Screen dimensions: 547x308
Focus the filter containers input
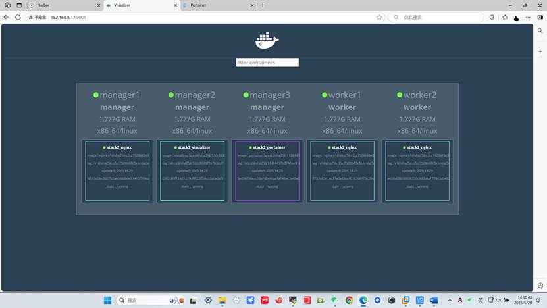(267, 63)
